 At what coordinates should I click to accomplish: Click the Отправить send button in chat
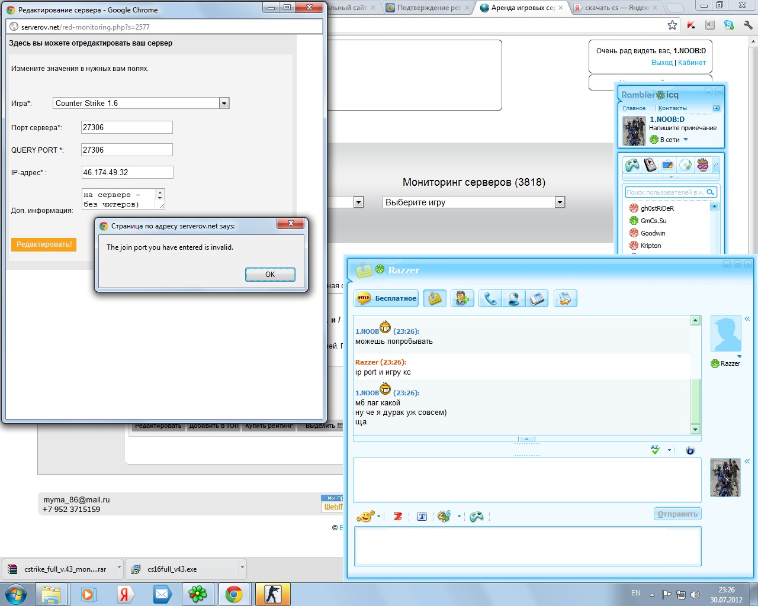coord(677,514)
